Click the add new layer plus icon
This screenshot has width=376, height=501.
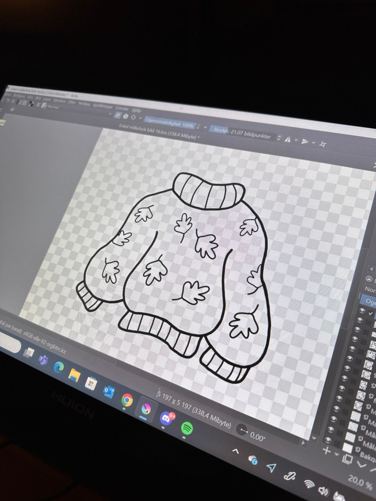pyautogui.click(x=327, y=450)
